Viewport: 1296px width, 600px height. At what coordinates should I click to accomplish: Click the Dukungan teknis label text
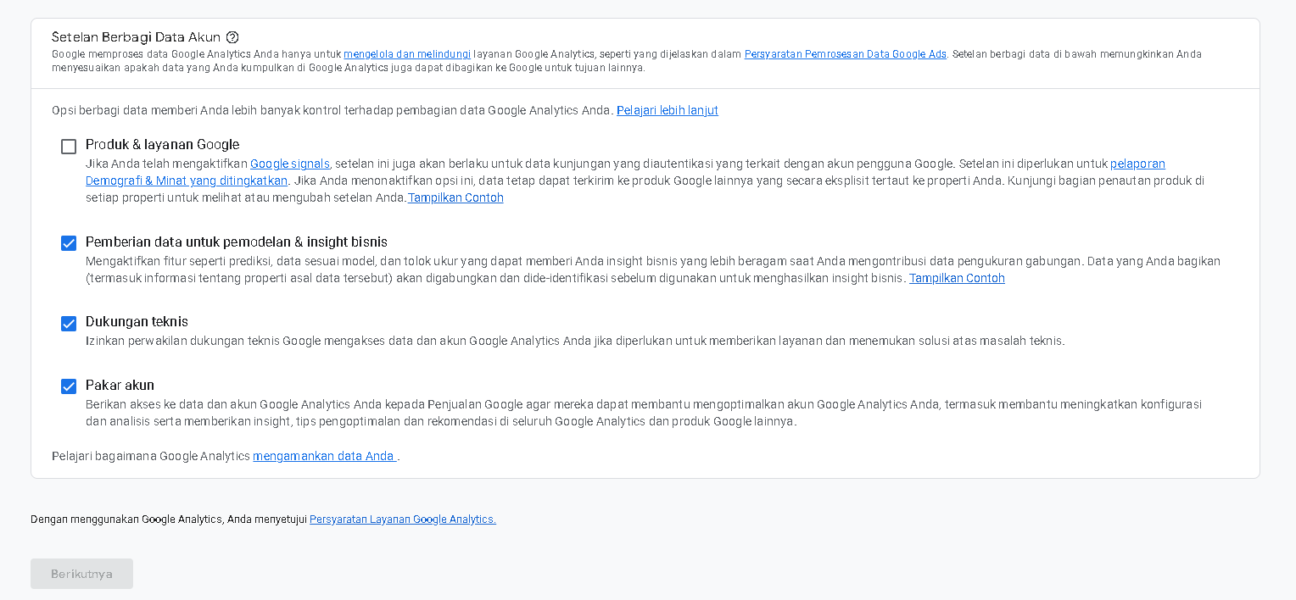137,322
